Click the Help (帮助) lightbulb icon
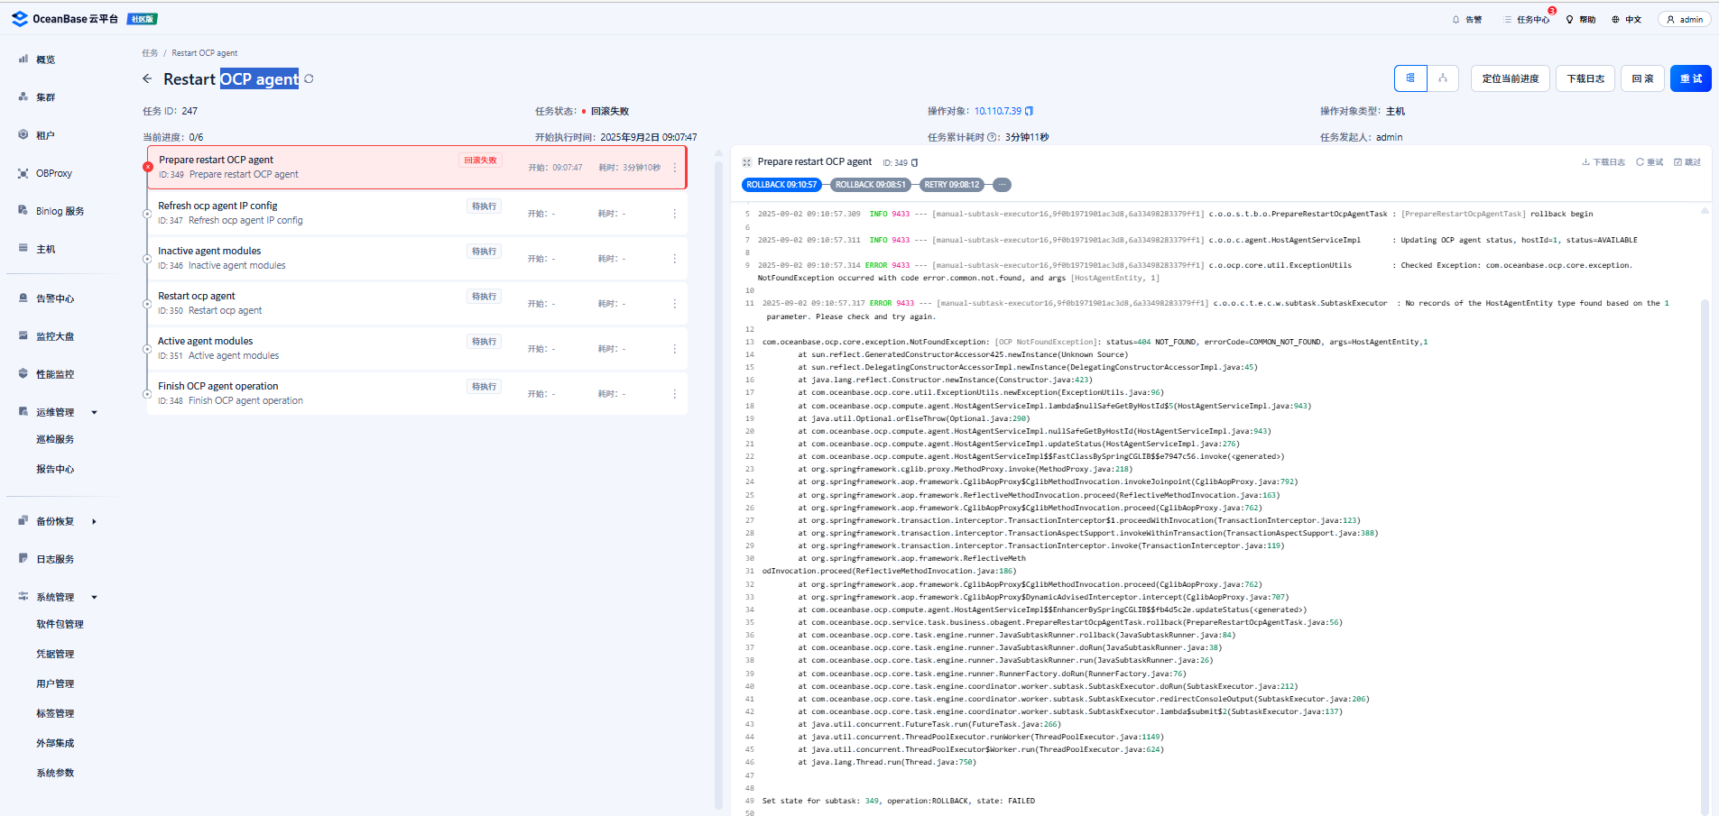 [1569, 19]
